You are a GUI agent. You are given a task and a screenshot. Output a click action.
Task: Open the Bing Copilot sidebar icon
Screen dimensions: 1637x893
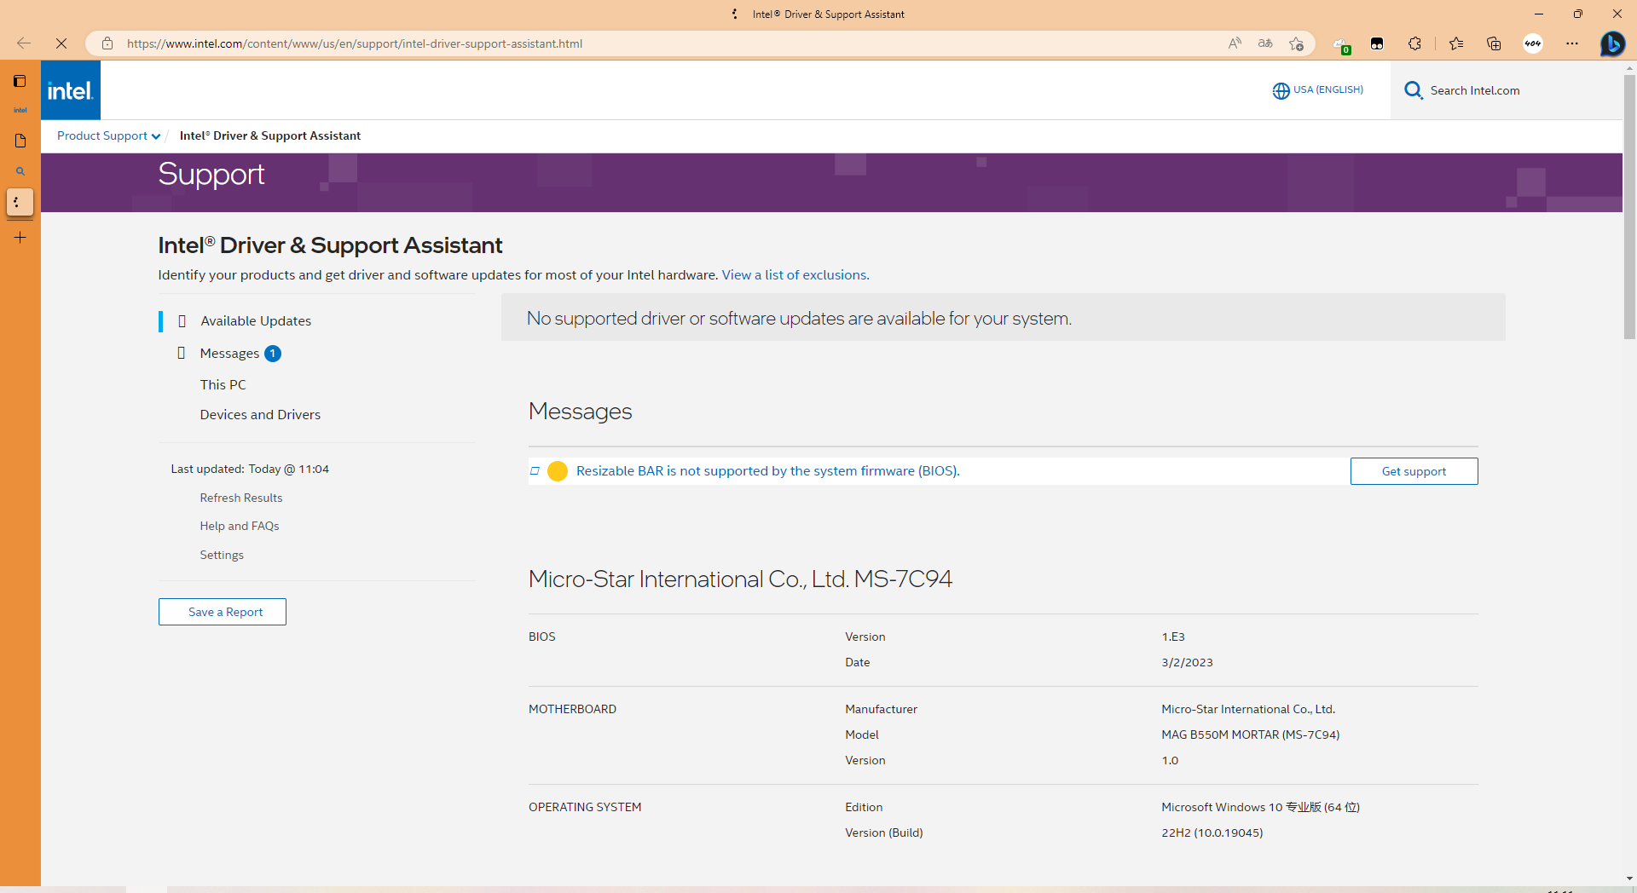[x=1611, y=43]
